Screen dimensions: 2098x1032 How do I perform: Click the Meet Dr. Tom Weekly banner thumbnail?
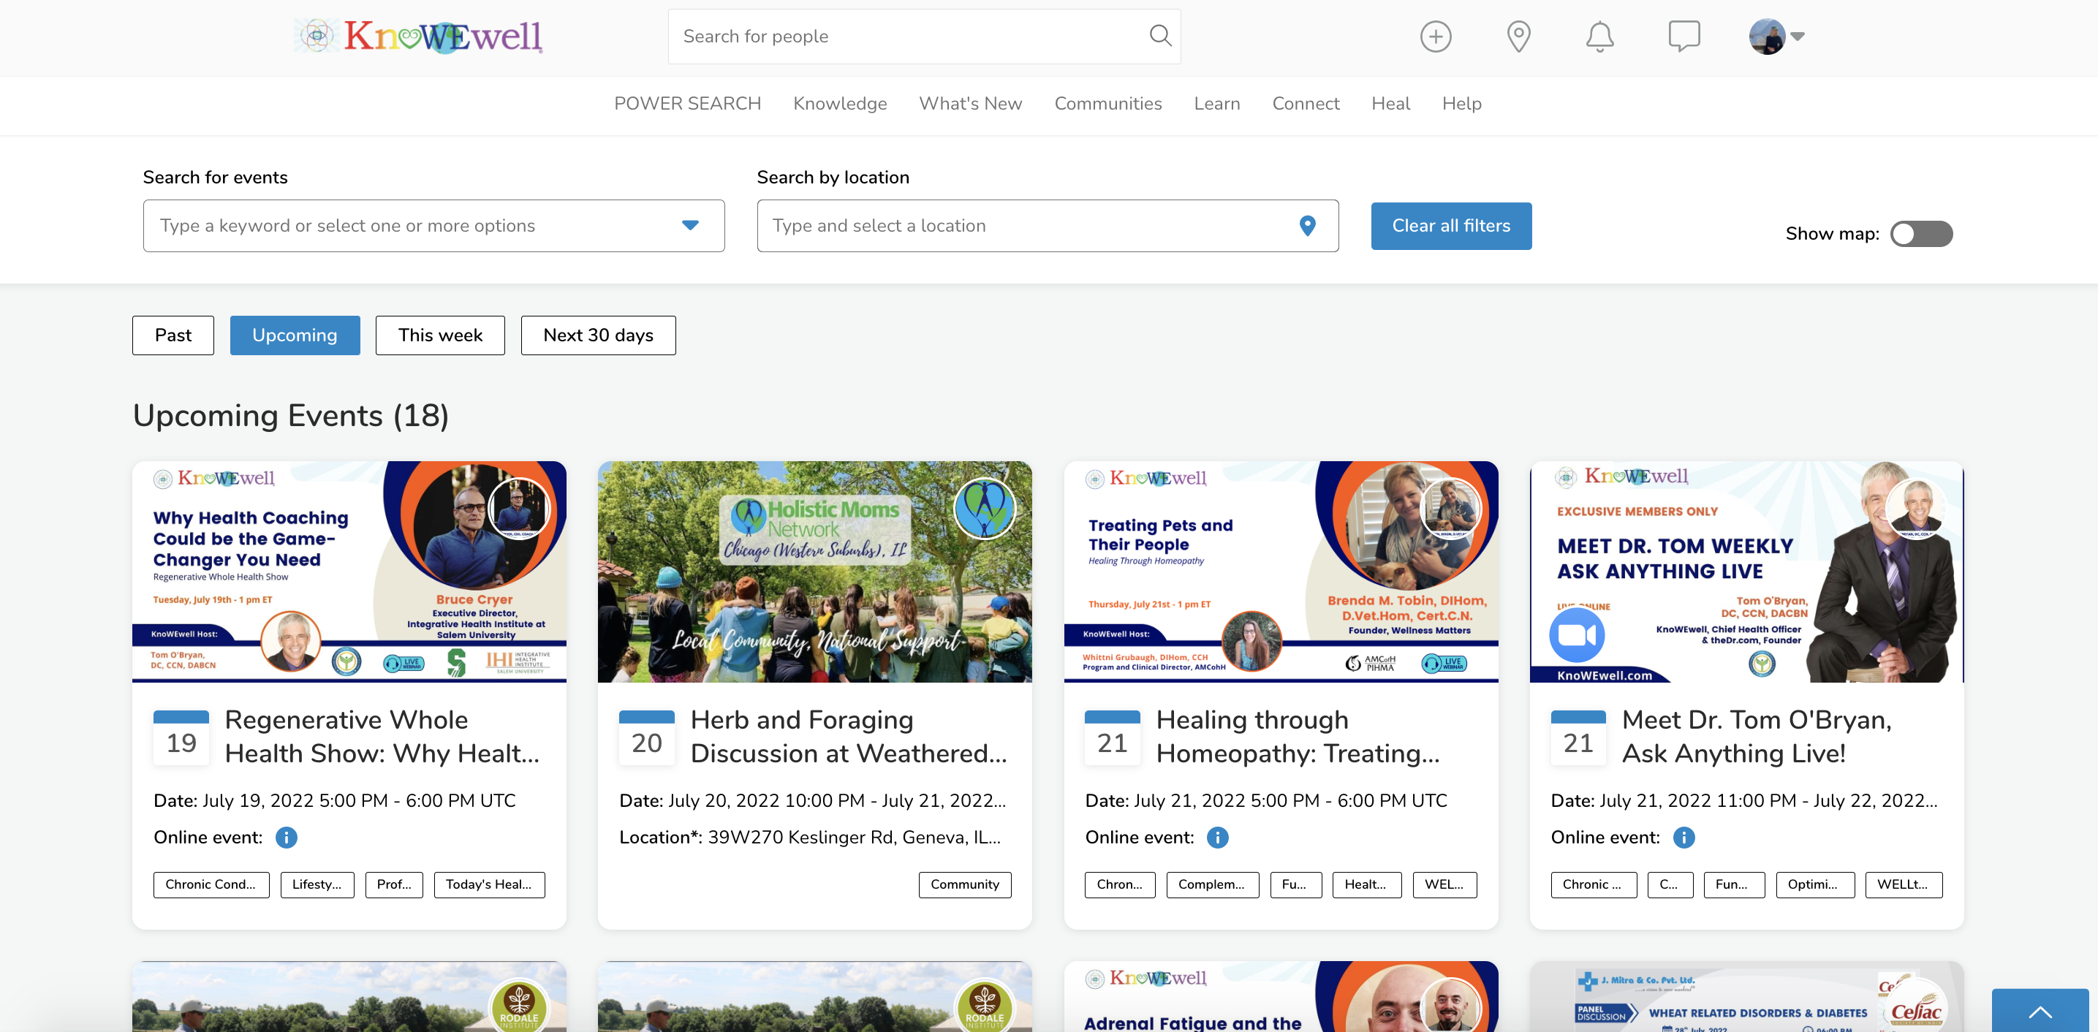tap(1747, 572)
